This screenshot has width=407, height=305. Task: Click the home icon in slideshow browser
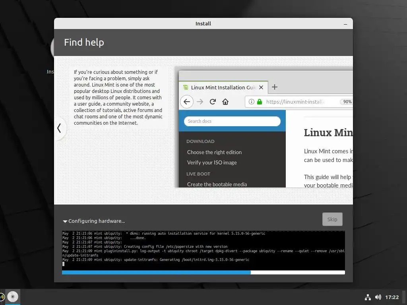pos(225,102)
